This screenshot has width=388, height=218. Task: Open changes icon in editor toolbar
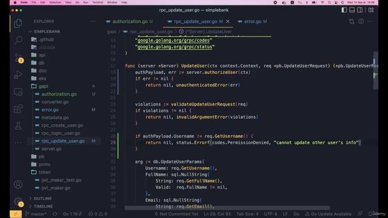(352, 22)
